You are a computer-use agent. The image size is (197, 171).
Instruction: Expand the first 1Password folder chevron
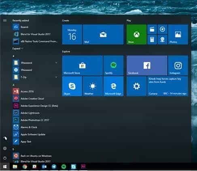click(56, 63)
